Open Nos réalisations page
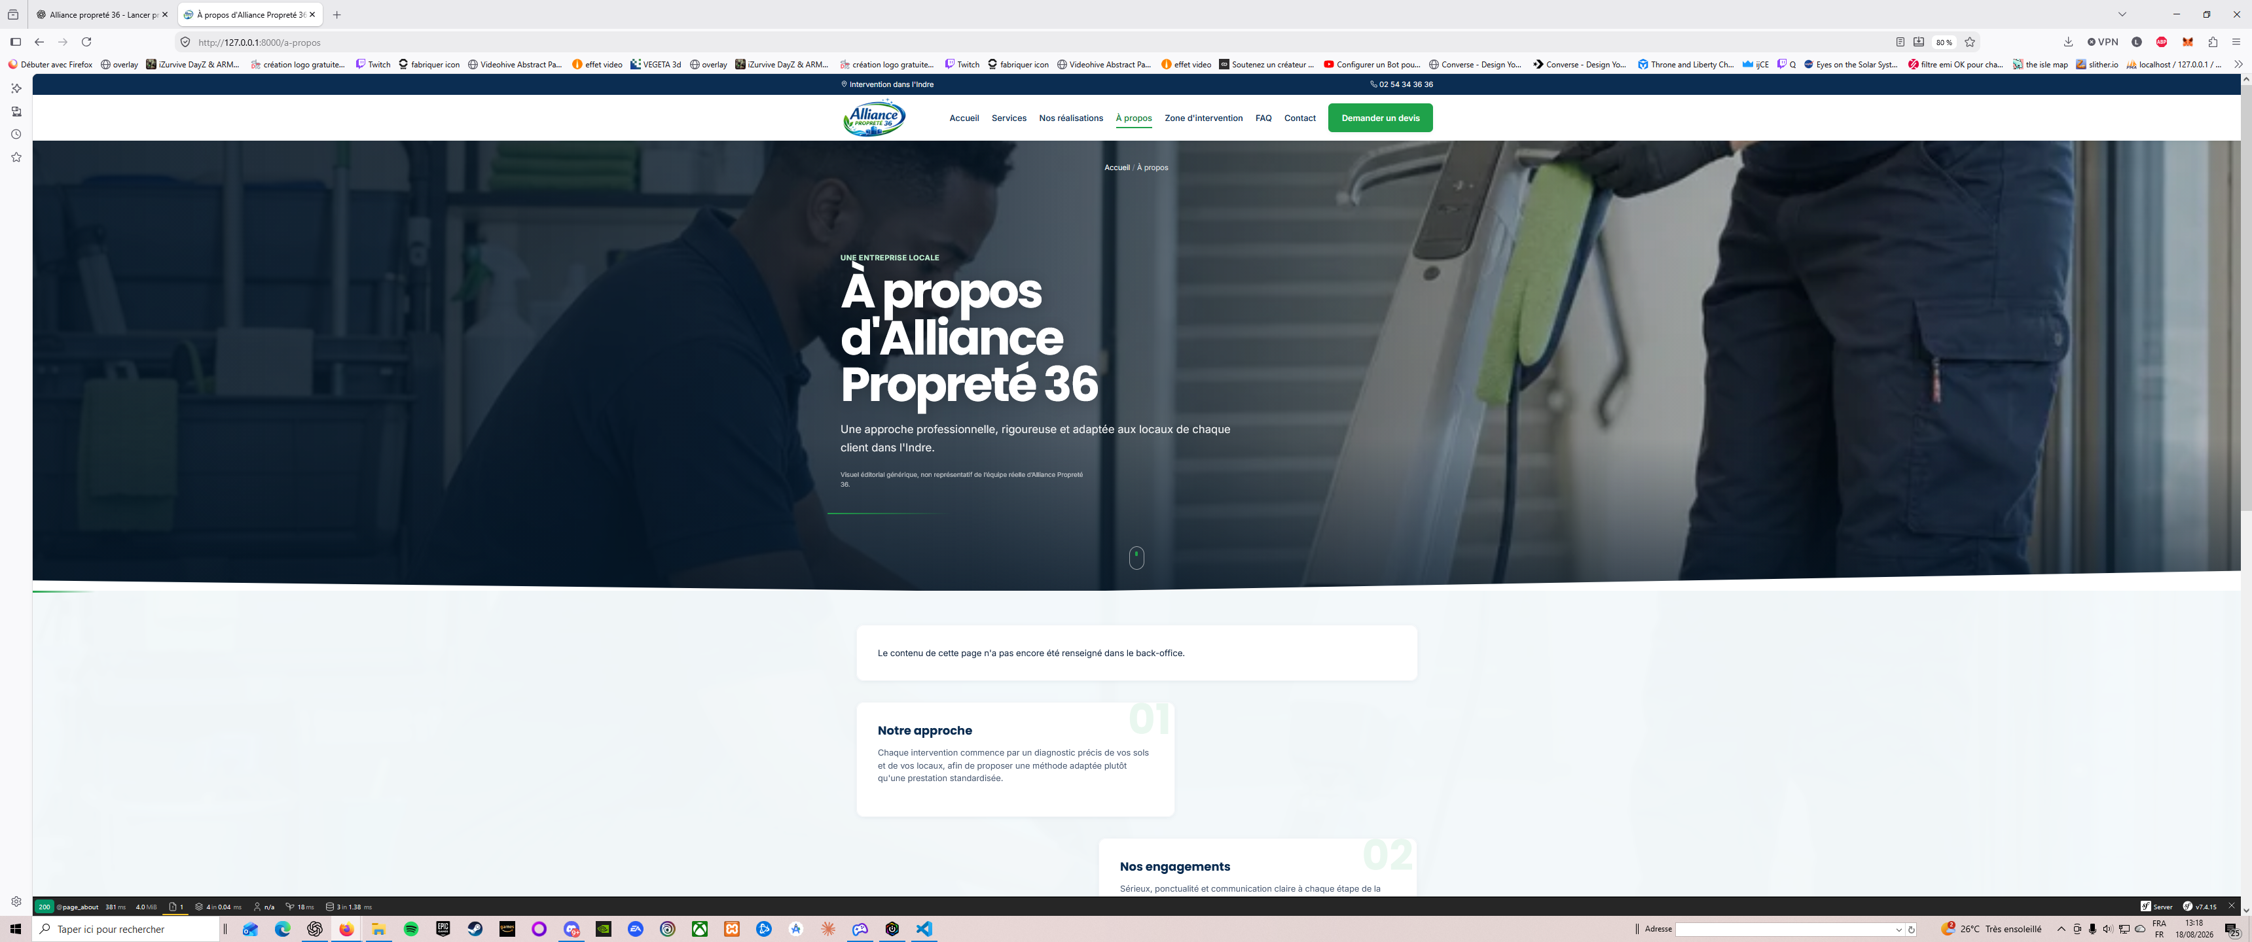The height and width of the screenshot is (942, 2252). coord(1071,118)
